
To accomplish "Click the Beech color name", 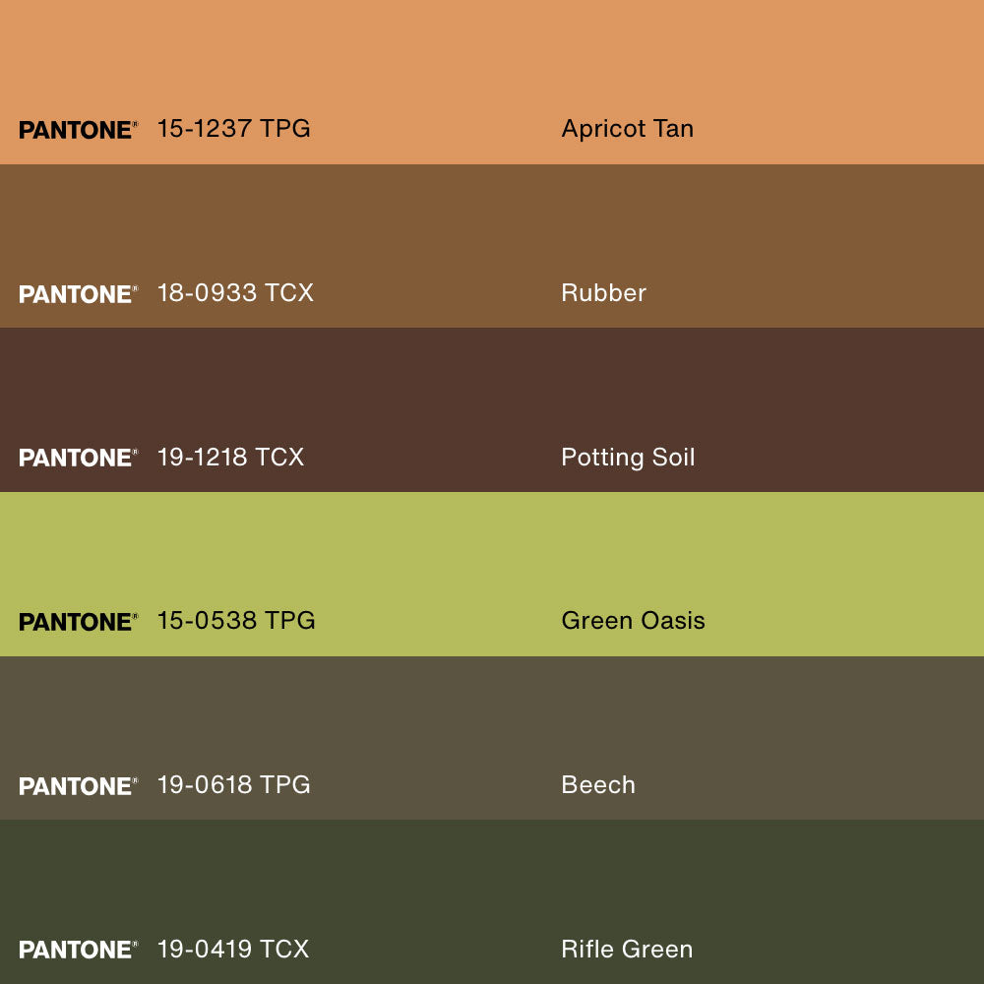I will (x=598, y=784).
